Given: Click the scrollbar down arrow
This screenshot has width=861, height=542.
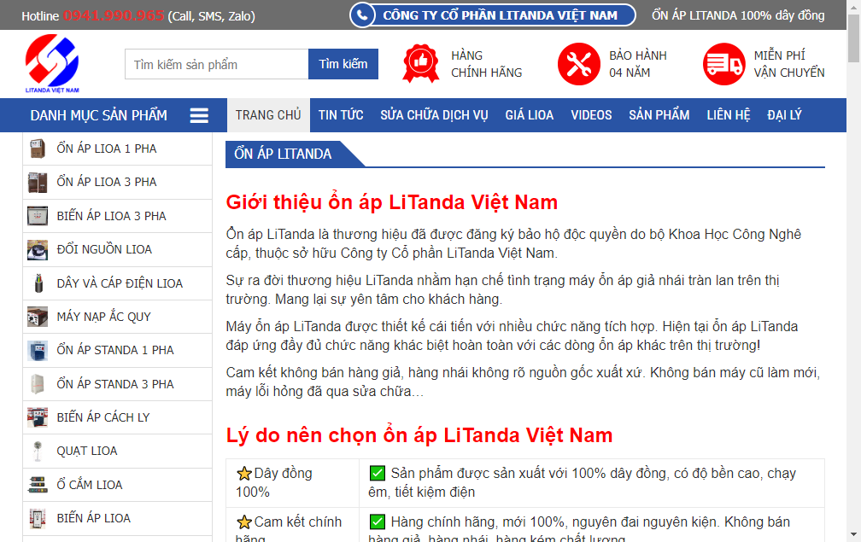Looking at the screenshot, I should click(853, 534).
